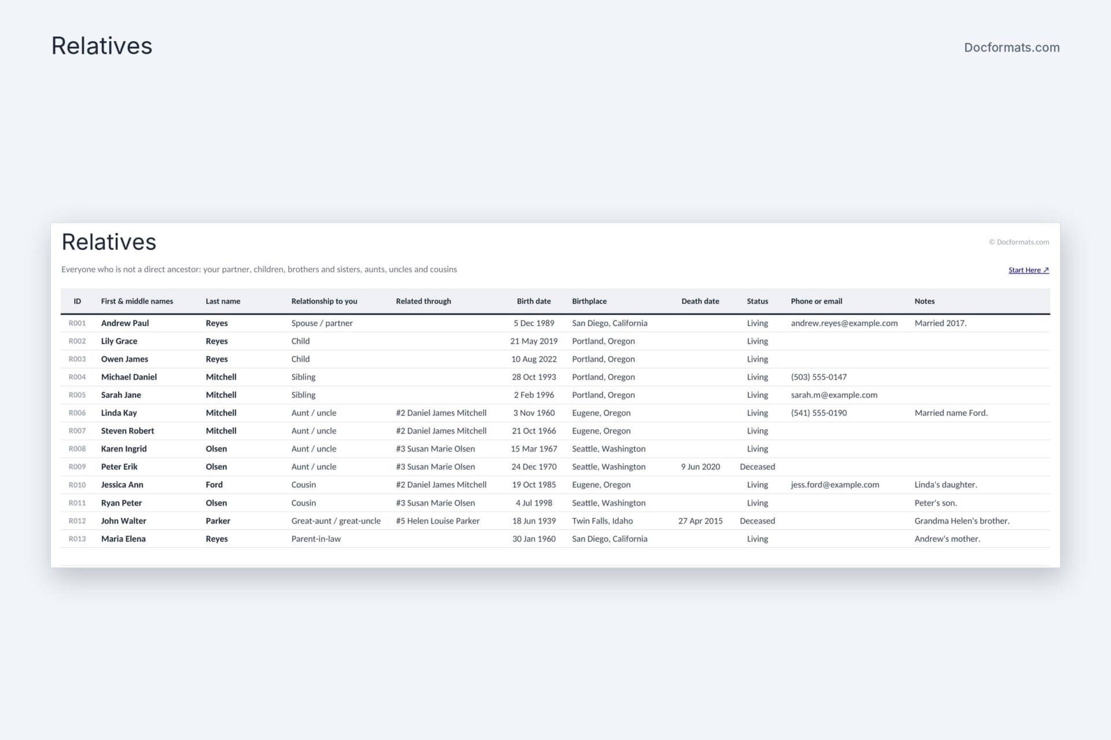Select the name Maria Elena
1111x740 pixels.
tap(123, 539)
